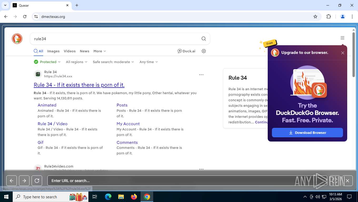This screenshot has width=358, height=202.
Task: Click the search magnifier icon in search box
Action: tap(203, 39)
